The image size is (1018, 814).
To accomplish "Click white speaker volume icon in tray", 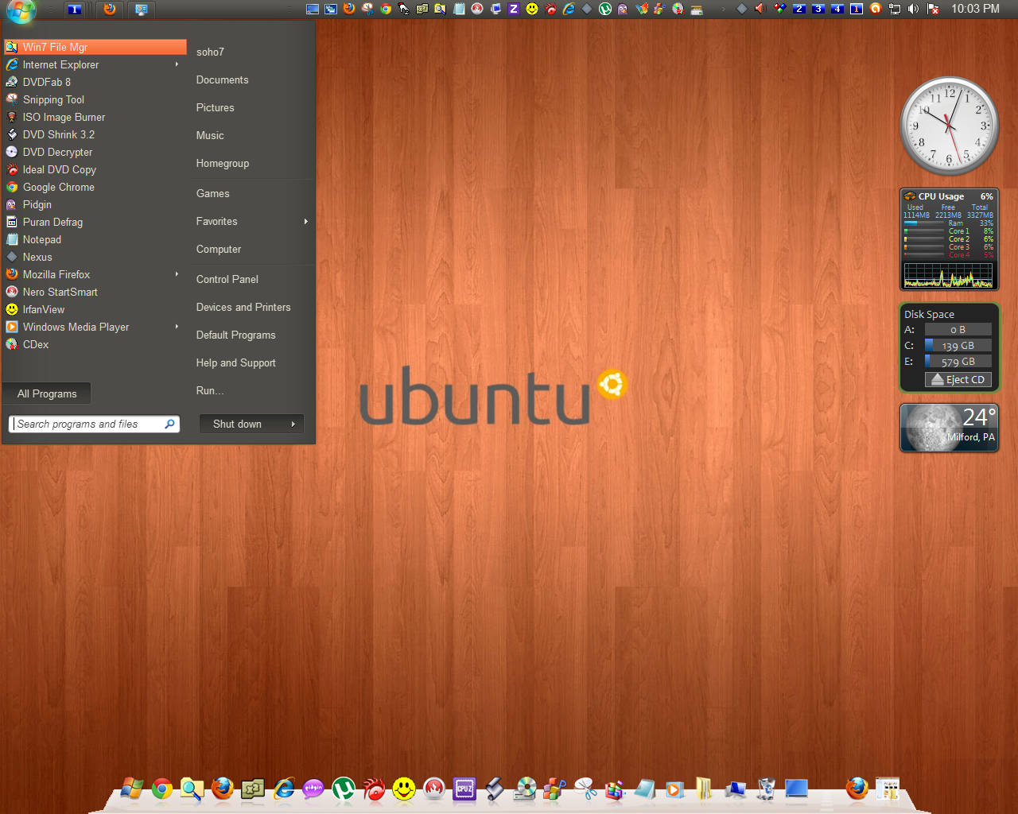I will [x=914, y=9].
